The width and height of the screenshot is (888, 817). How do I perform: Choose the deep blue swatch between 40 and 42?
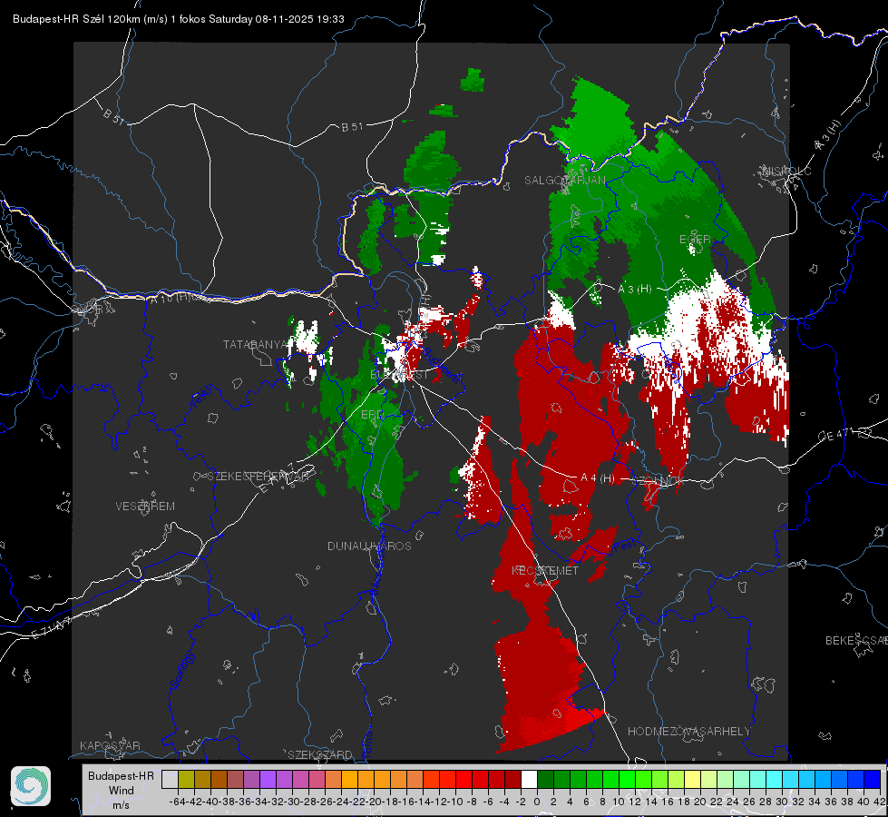[873, 779]
